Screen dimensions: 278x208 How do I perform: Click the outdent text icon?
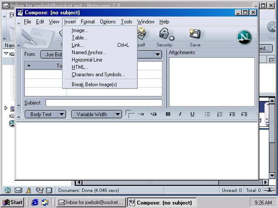232,114
